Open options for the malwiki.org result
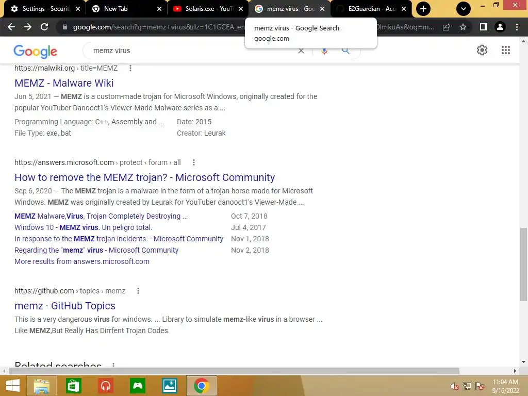 click(x=130, y=69)
